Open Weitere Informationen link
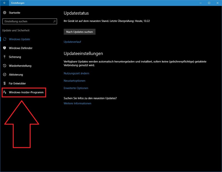 click(x=78, y=103)
